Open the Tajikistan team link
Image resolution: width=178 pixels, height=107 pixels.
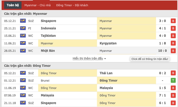click(48, 36)
